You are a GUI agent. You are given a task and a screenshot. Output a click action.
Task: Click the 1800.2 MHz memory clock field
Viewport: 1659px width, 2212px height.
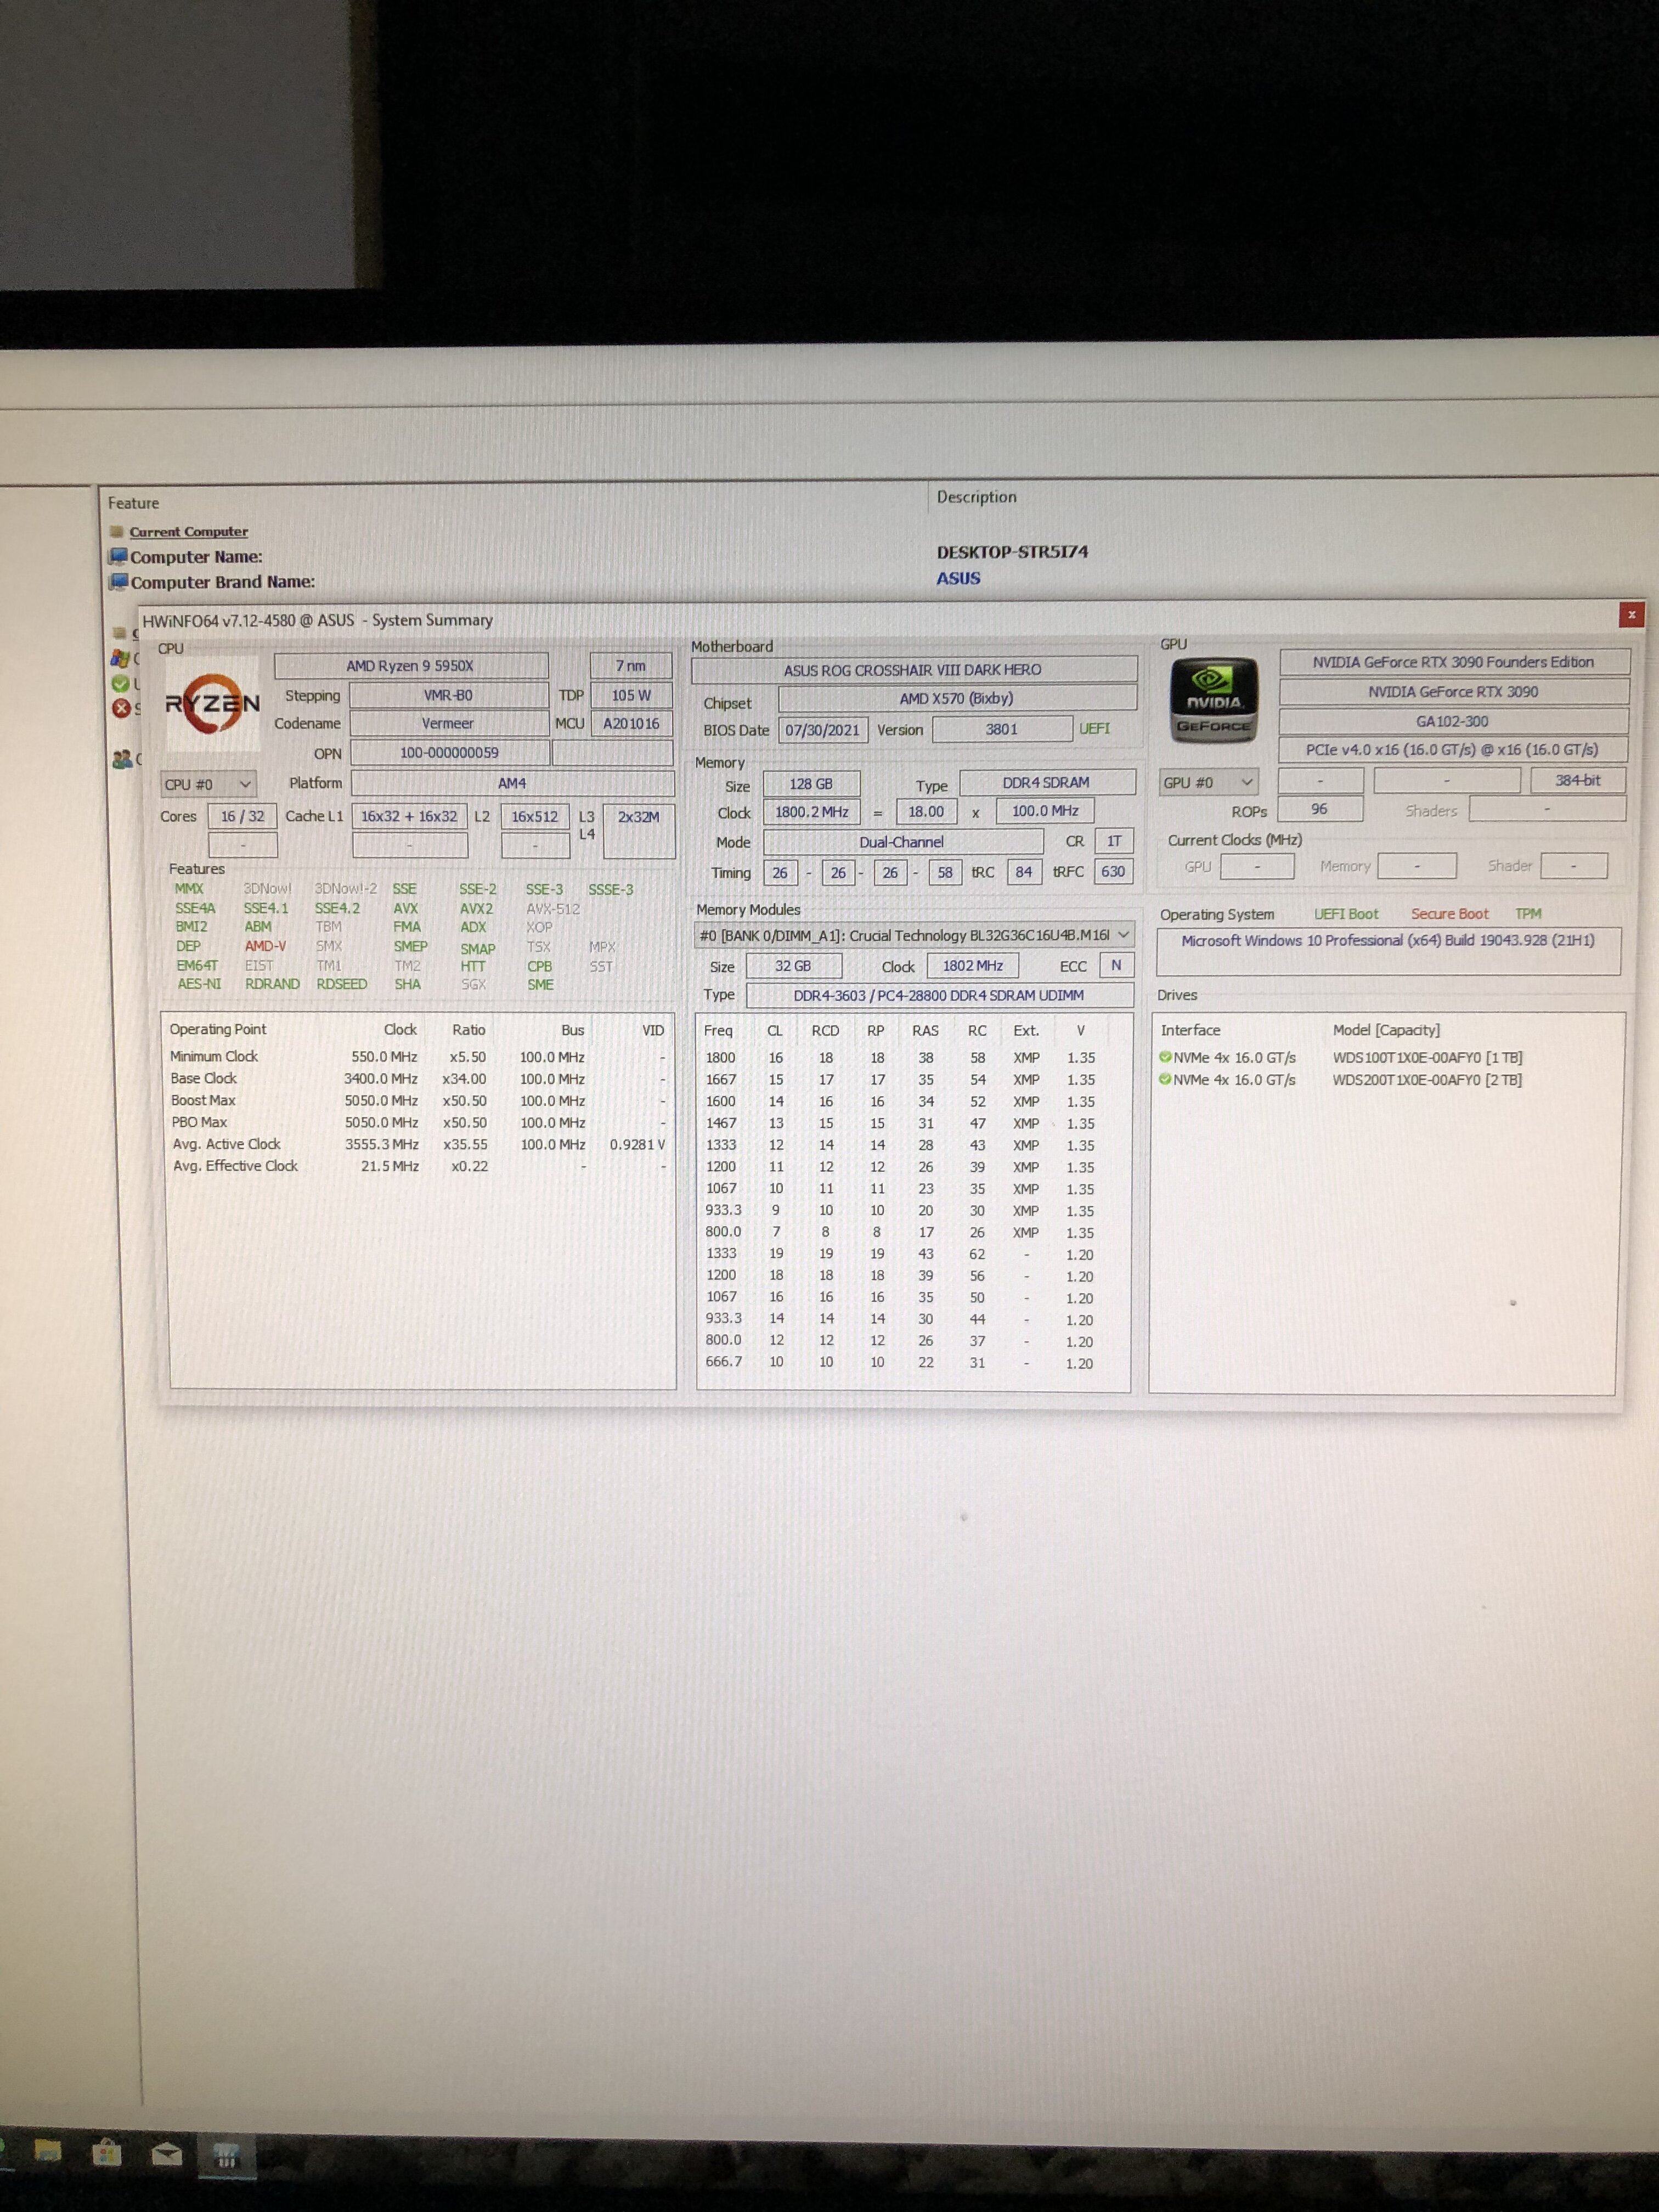[x=812, y=812]
